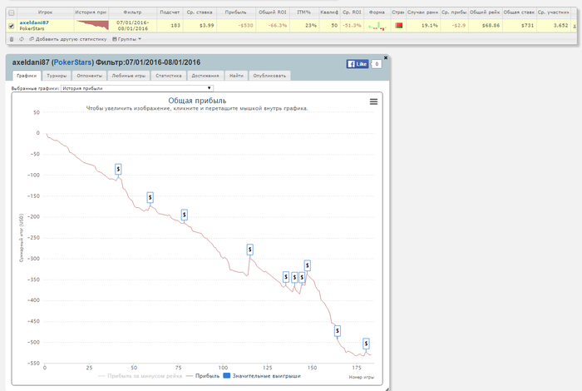Viewport: 582px width, 391px height.
Task: Expand the 'Группы' dropdown
Action: click(127, 39)
